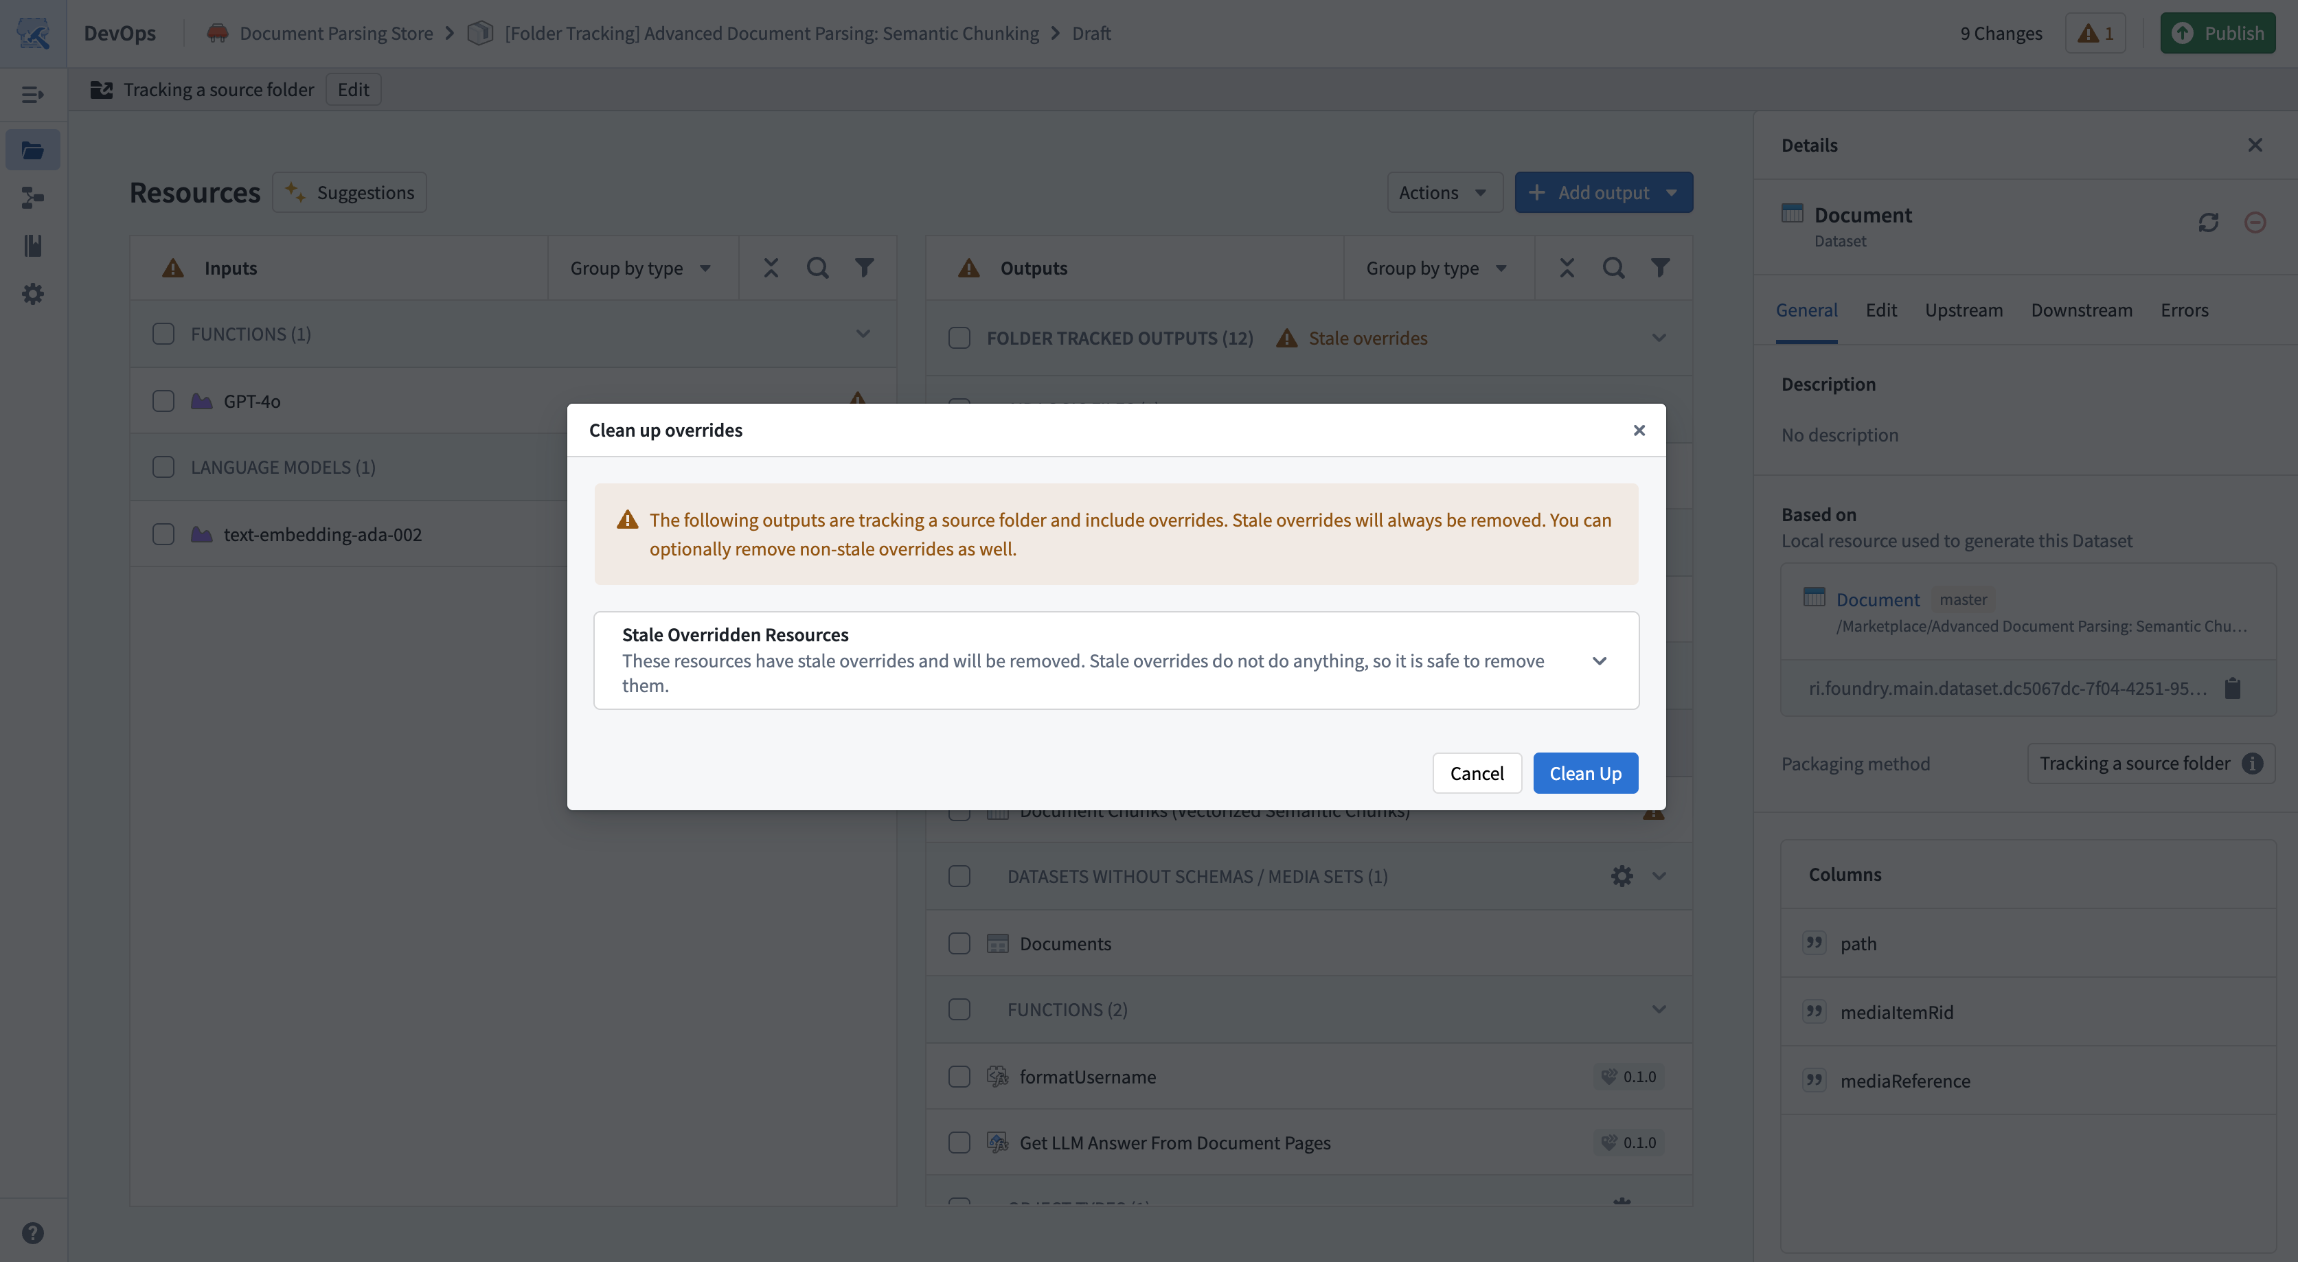Copy the dataset RID using the clipboard icon
This screenshot has height=1262, width=2298.
point(2233,687)
